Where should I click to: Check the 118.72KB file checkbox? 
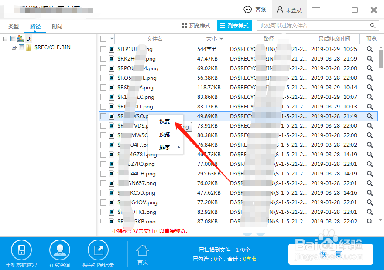click(103, 88)
